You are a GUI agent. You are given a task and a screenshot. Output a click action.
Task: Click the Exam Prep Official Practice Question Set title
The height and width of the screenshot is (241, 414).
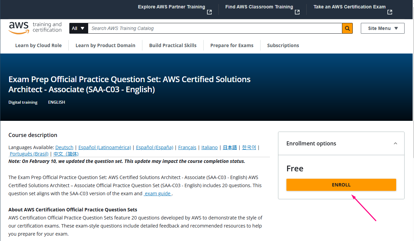(130, 84)
